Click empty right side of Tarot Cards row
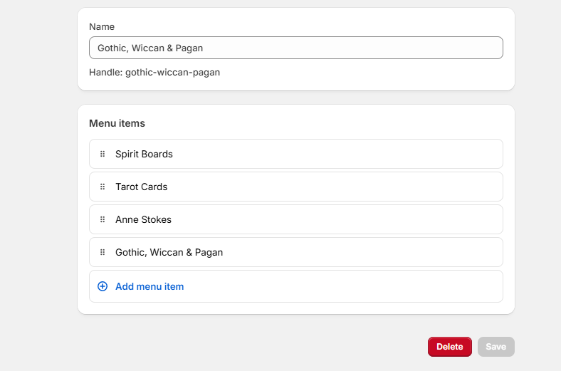 (392, 187)
